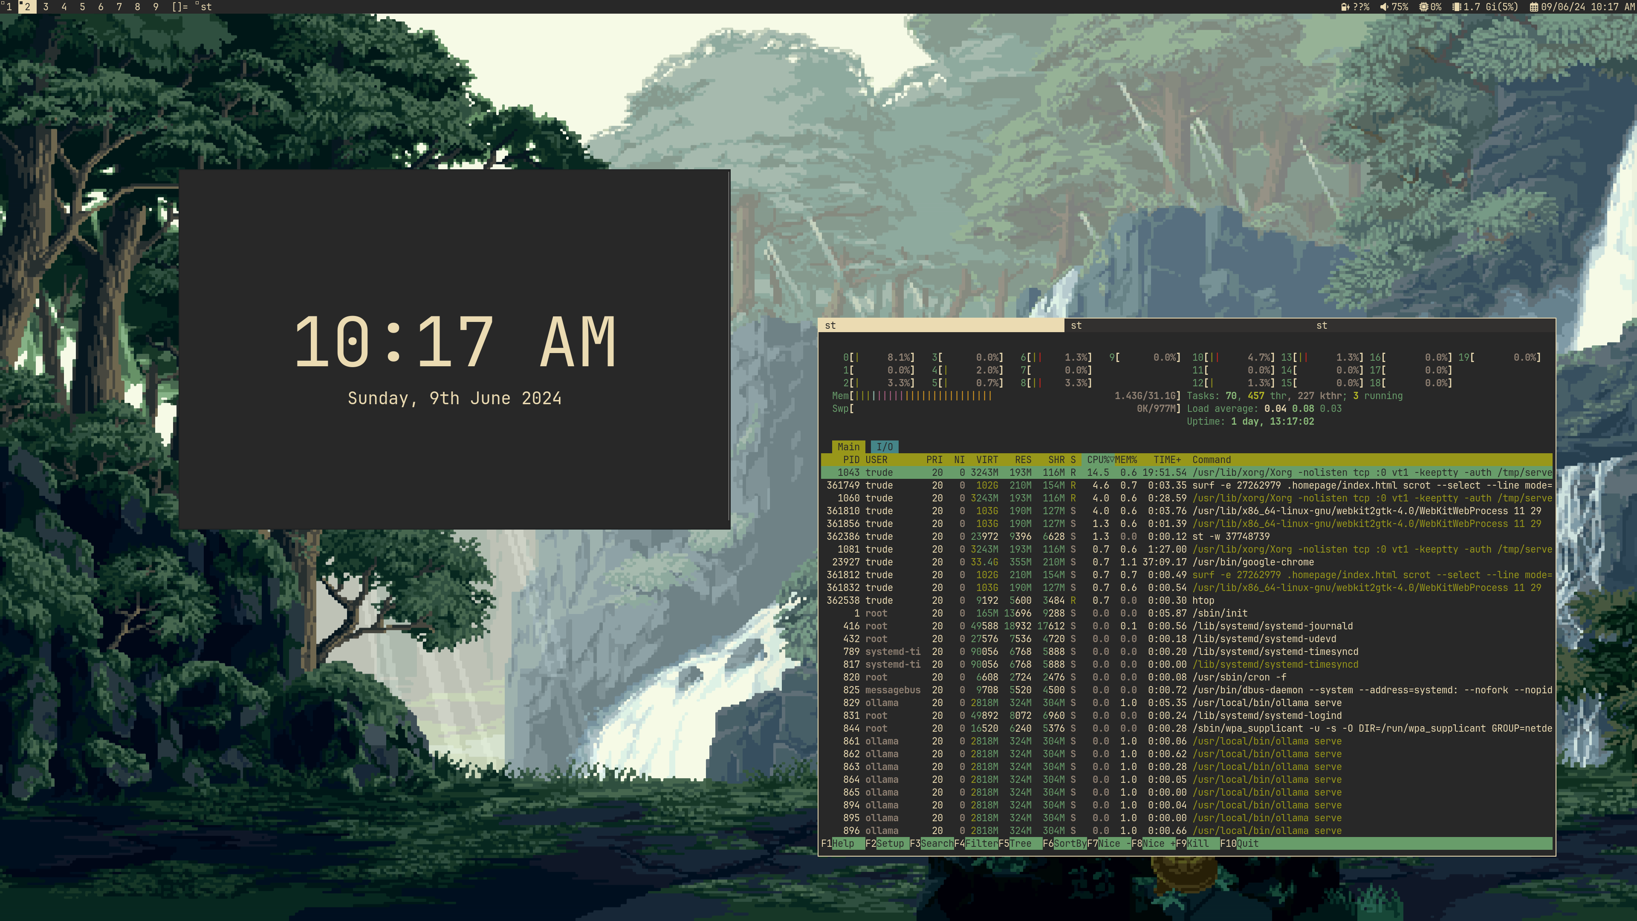Click the CPU usage icon showing 0%

point(1423,6)
